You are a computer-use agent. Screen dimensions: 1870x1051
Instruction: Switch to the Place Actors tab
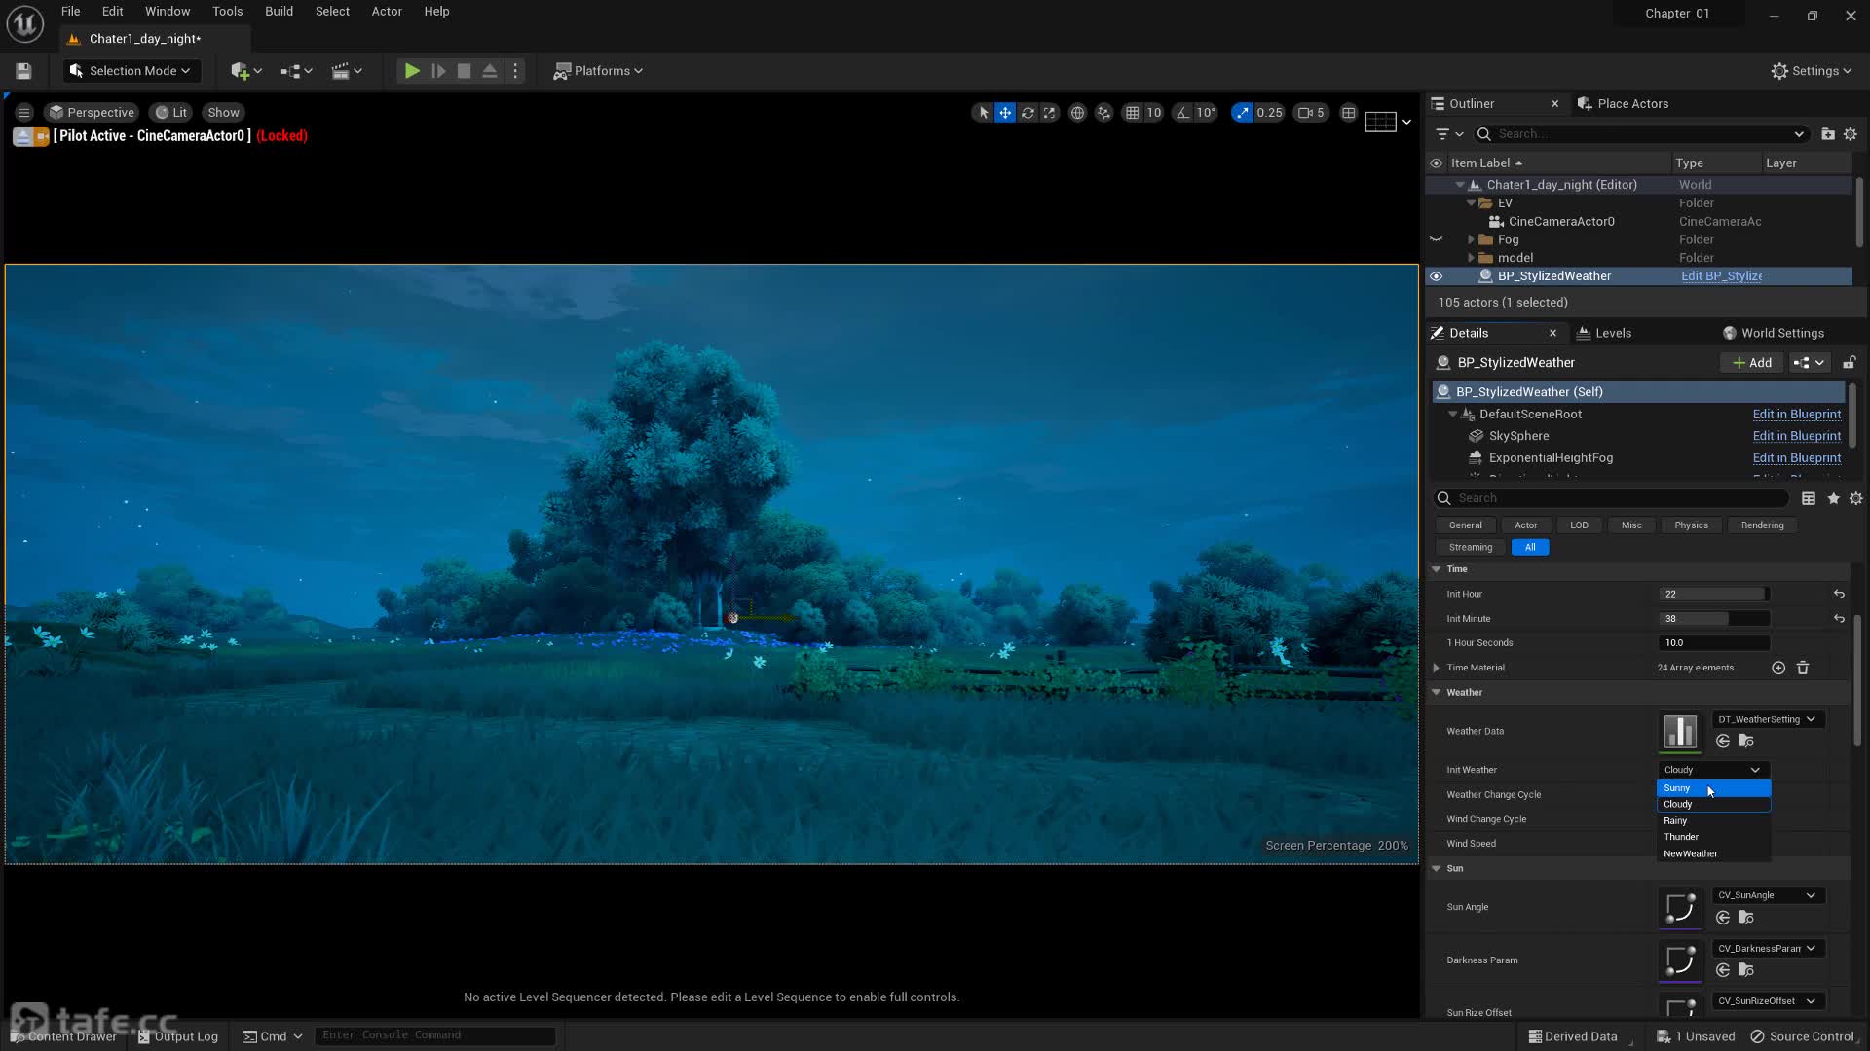[x=1623, y=104]
